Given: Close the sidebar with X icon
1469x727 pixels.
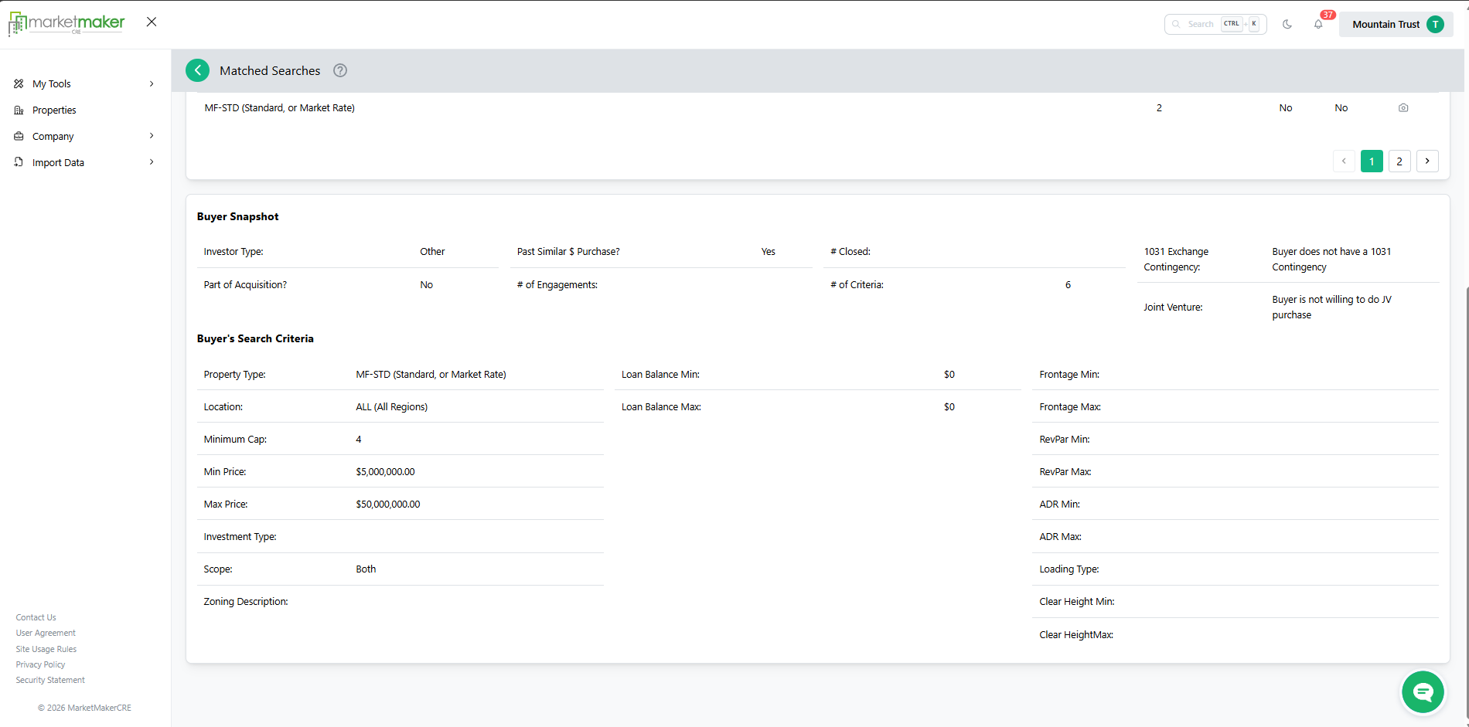Looking at the screenshot, I should point(152,22).
